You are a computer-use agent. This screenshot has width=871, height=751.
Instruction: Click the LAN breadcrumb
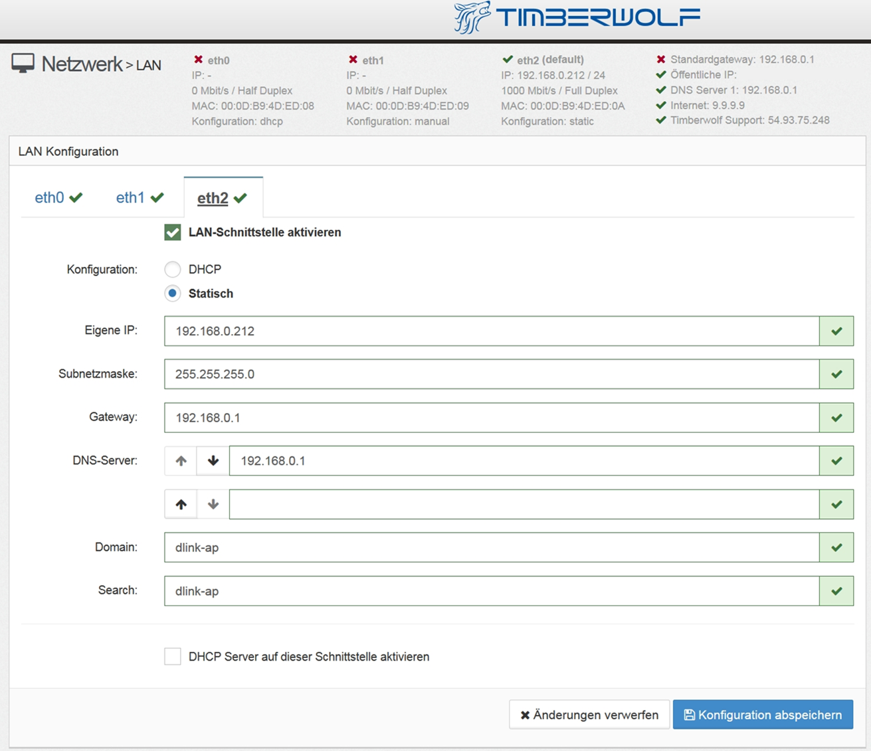tap(149, 65)
